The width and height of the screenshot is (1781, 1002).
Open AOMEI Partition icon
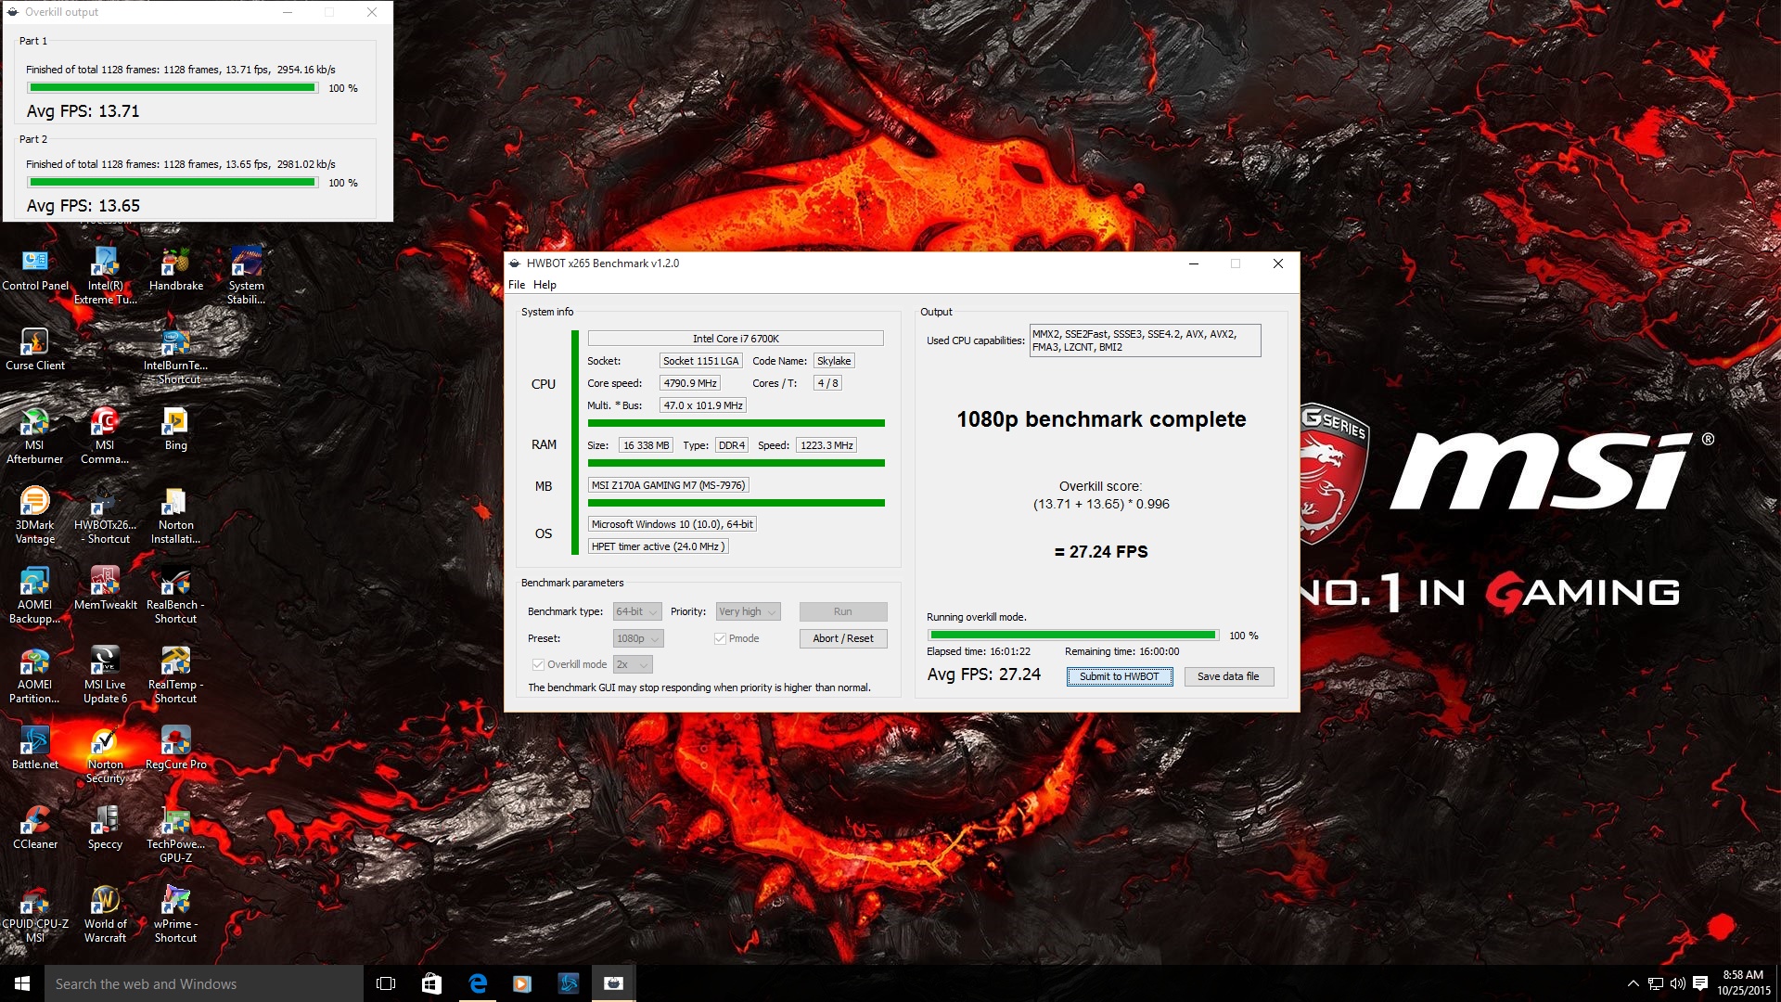[x=35, y=674]
